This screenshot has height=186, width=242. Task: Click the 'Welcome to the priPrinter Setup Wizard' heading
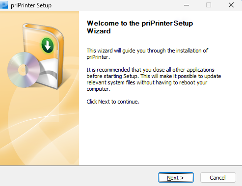[x=140, y=27]
